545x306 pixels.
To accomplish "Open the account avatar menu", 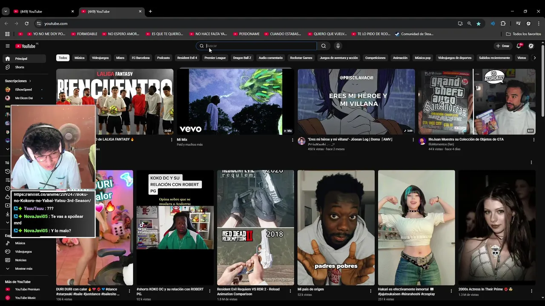I will click(531, 46).
